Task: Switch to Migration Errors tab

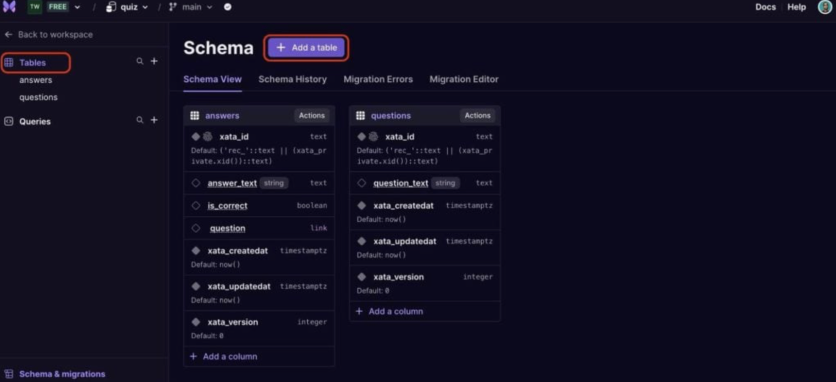Action: 378,79
